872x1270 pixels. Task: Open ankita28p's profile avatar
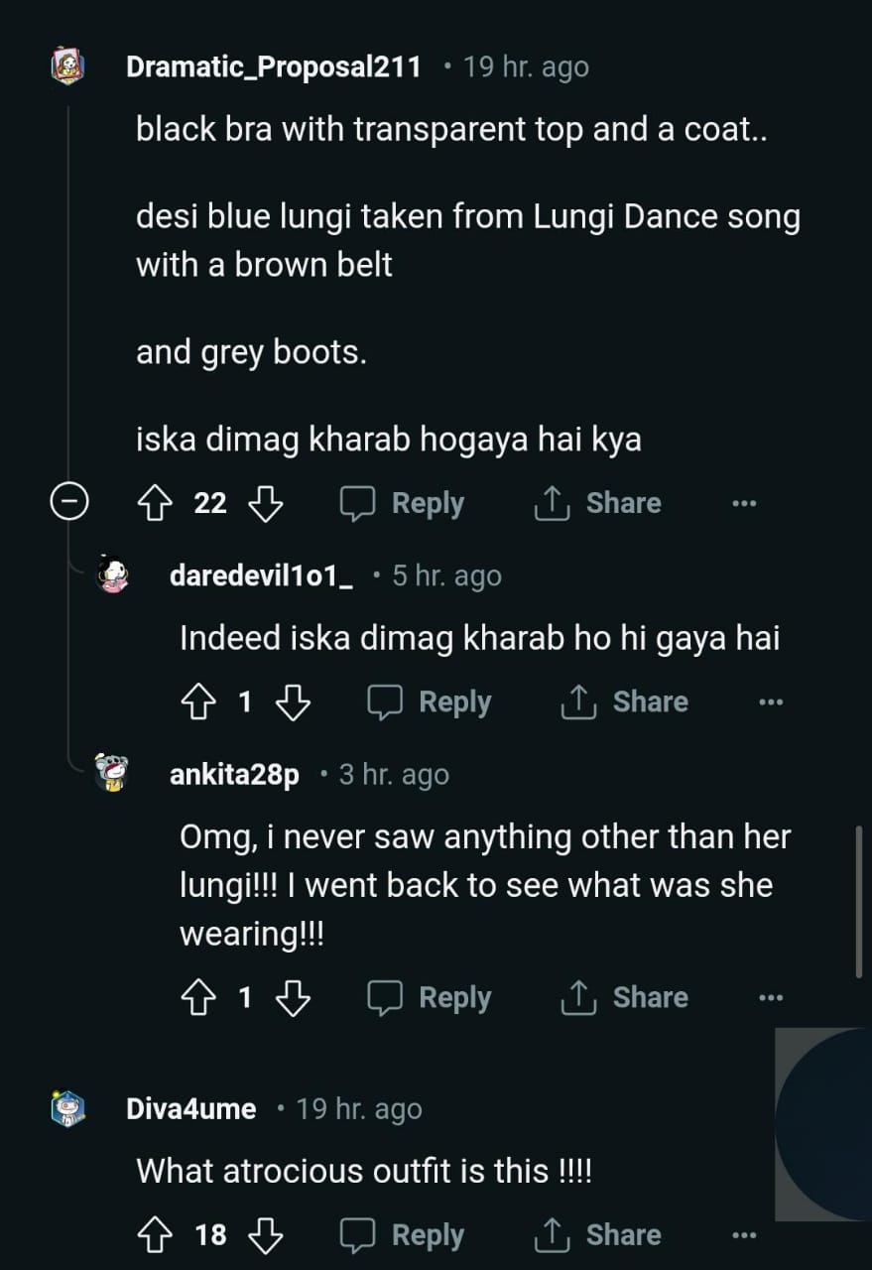click(112, 773)
